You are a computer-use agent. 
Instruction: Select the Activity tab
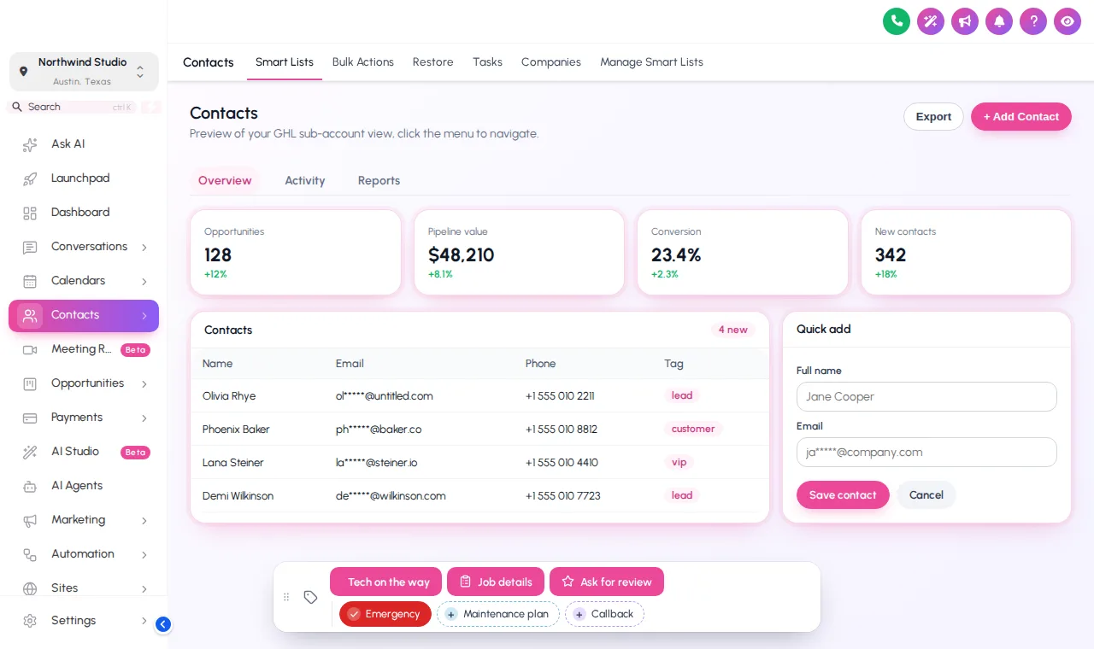[x=305, y=181]
